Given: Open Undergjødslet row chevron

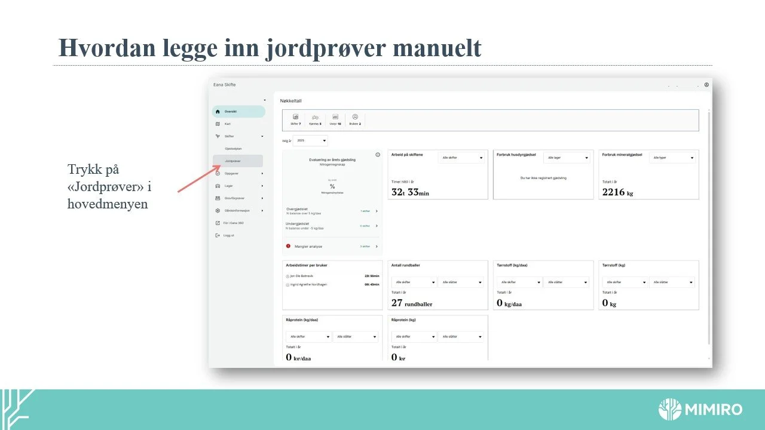Looking at the screenshot, I should (377, 226).
